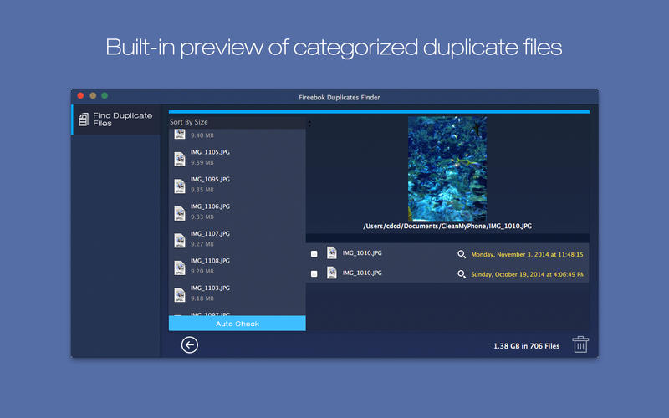Check the second IMG_1010.JPG checkbox

click(x=314, y=273)
